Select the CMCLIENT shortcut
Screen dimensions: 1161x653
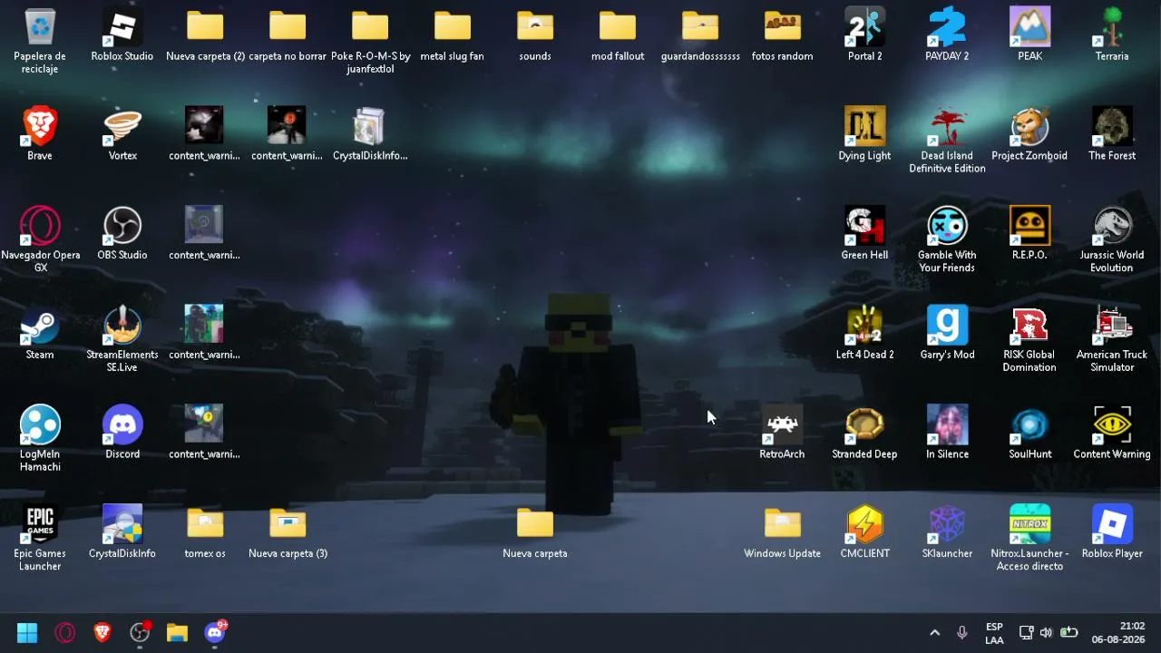(865, 533)
